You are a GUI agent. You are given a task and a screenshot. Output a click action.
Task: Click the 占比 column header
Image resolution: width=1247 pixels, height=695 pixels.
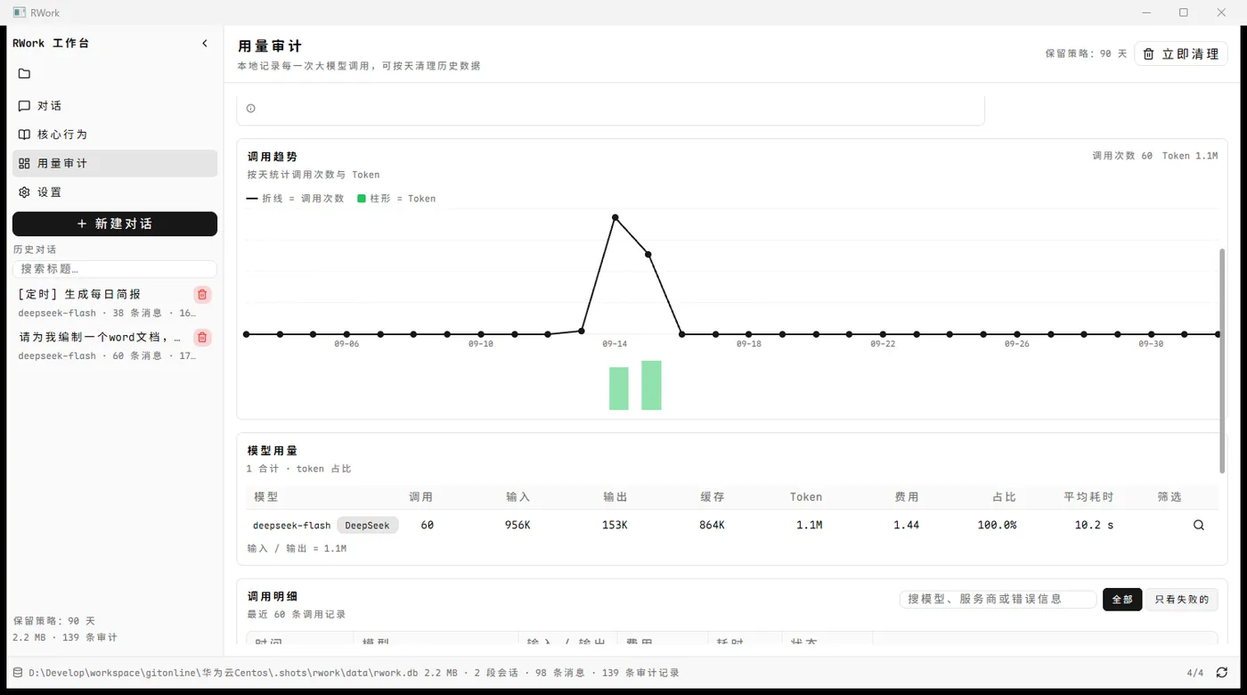click(x=1004, y=497)
